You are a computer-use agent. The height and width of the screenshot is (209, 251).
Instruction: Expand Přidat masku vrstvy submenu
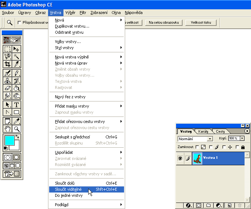click(x=87, y=106)
